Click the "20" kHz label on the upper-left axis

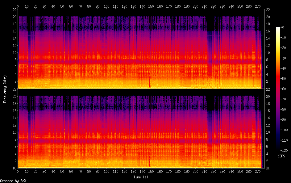[x=14, y=17]
